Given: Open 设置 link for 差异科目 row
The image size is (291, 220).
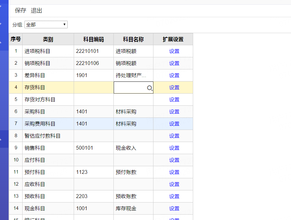Looking at the screenshot, I should click(174, 75).
